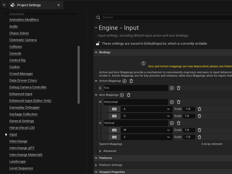Add a key to Horizontal axis
The image size is (232, 174).
[172, 102]
